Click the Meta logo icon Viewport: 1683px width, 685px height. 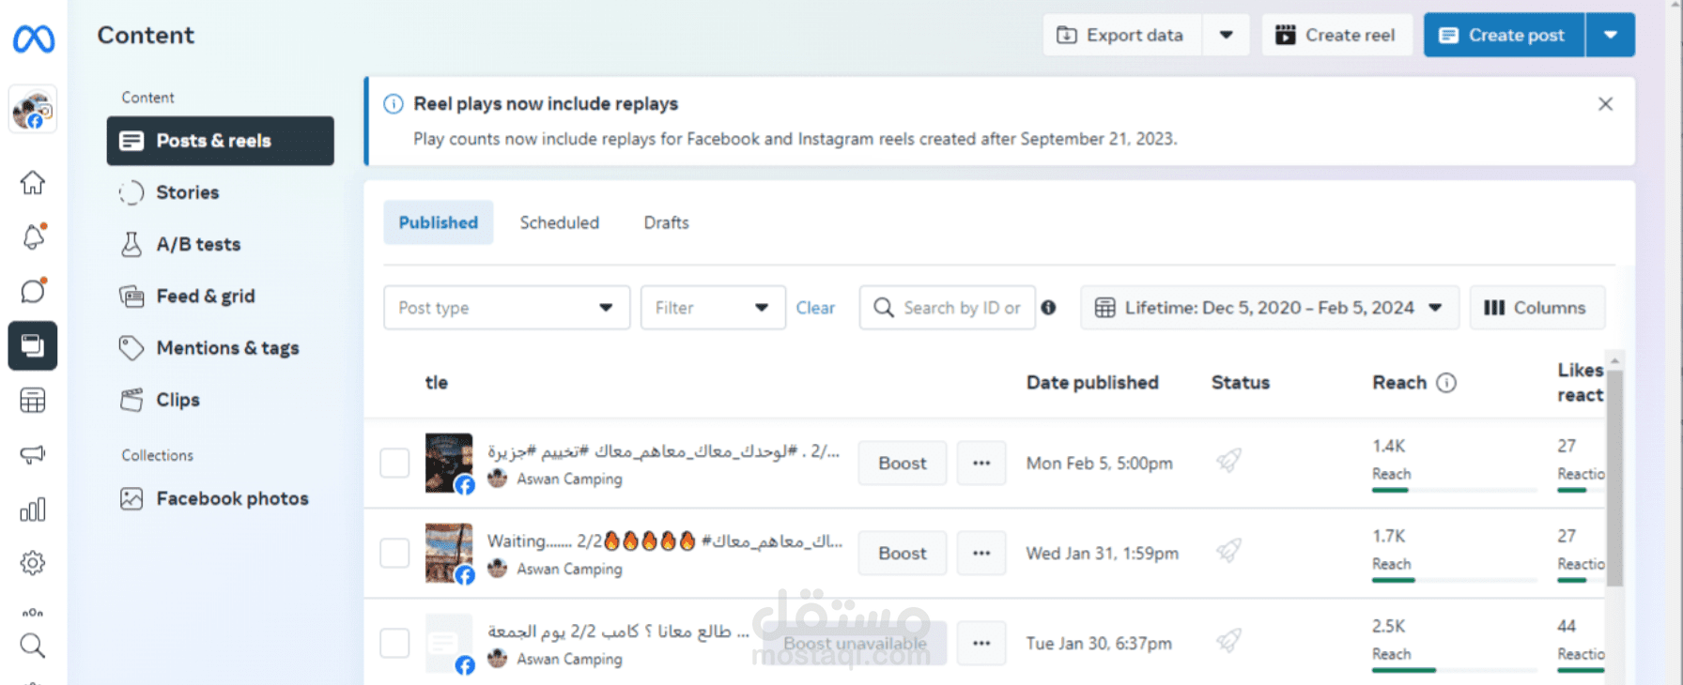click(x=34, y=38)
